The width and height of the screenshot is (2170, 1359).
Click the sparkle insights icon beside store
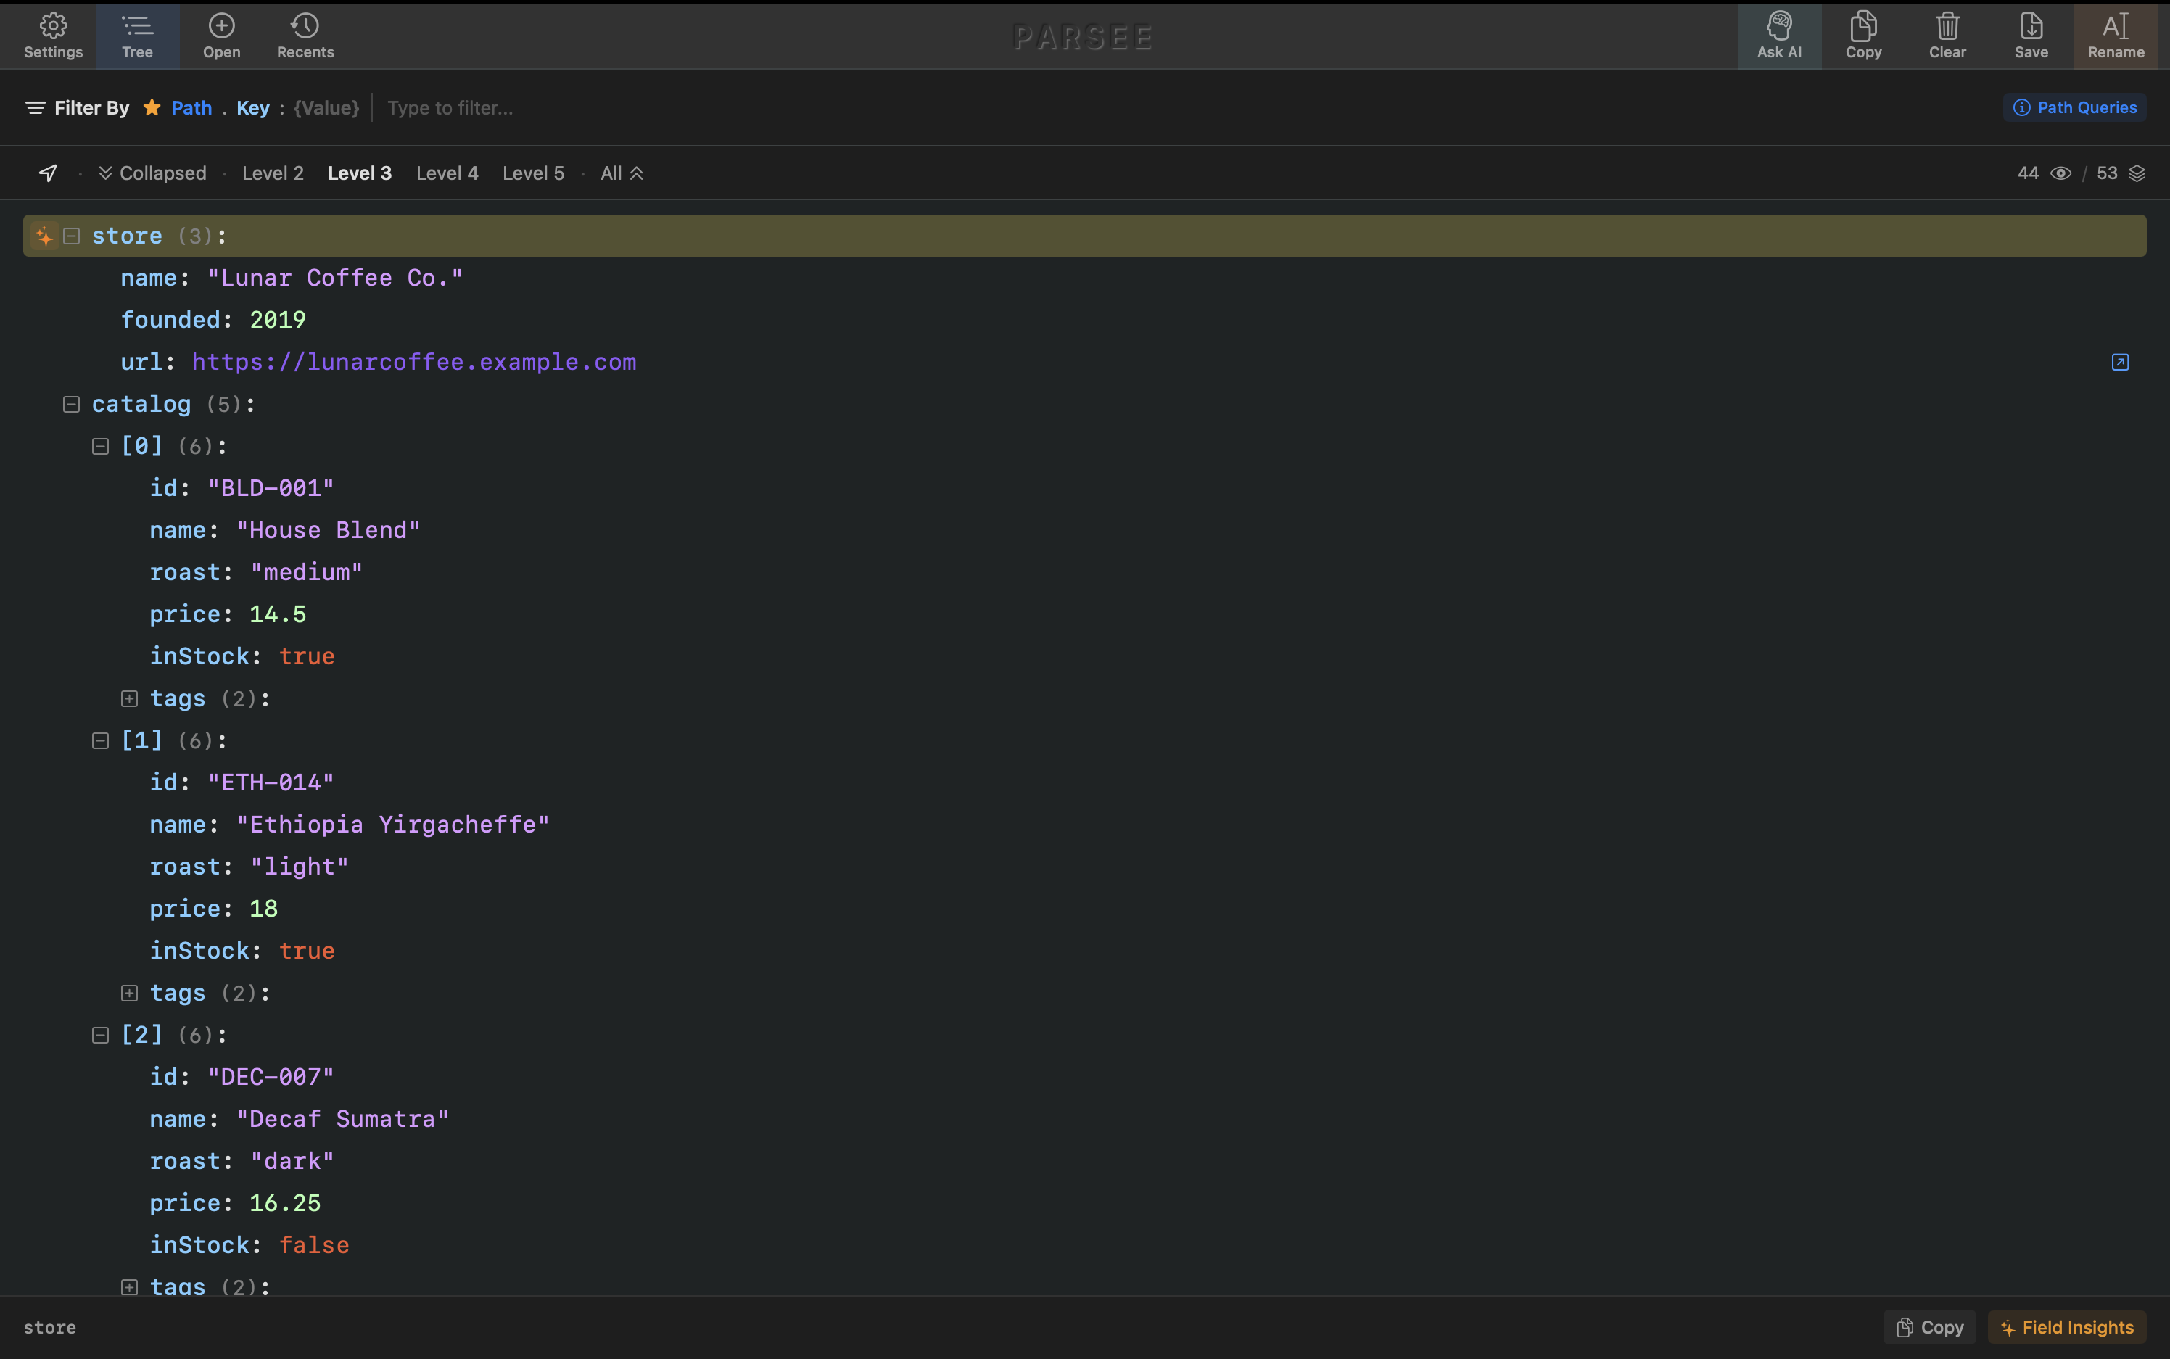[x=44, y=236]
